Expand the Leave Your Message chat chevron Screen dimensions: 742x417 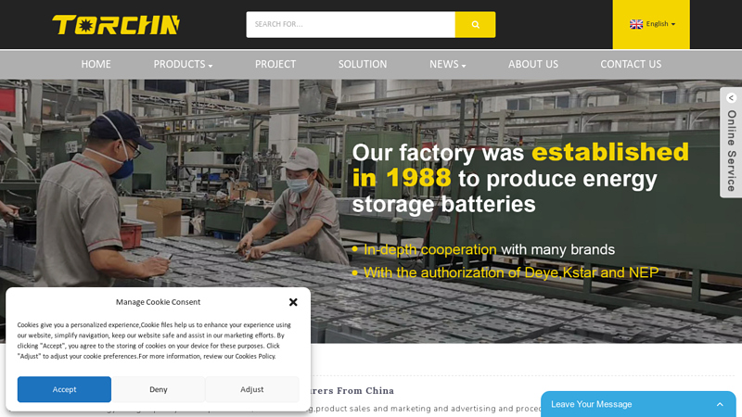pyautogui.click(x=720, y=404)
